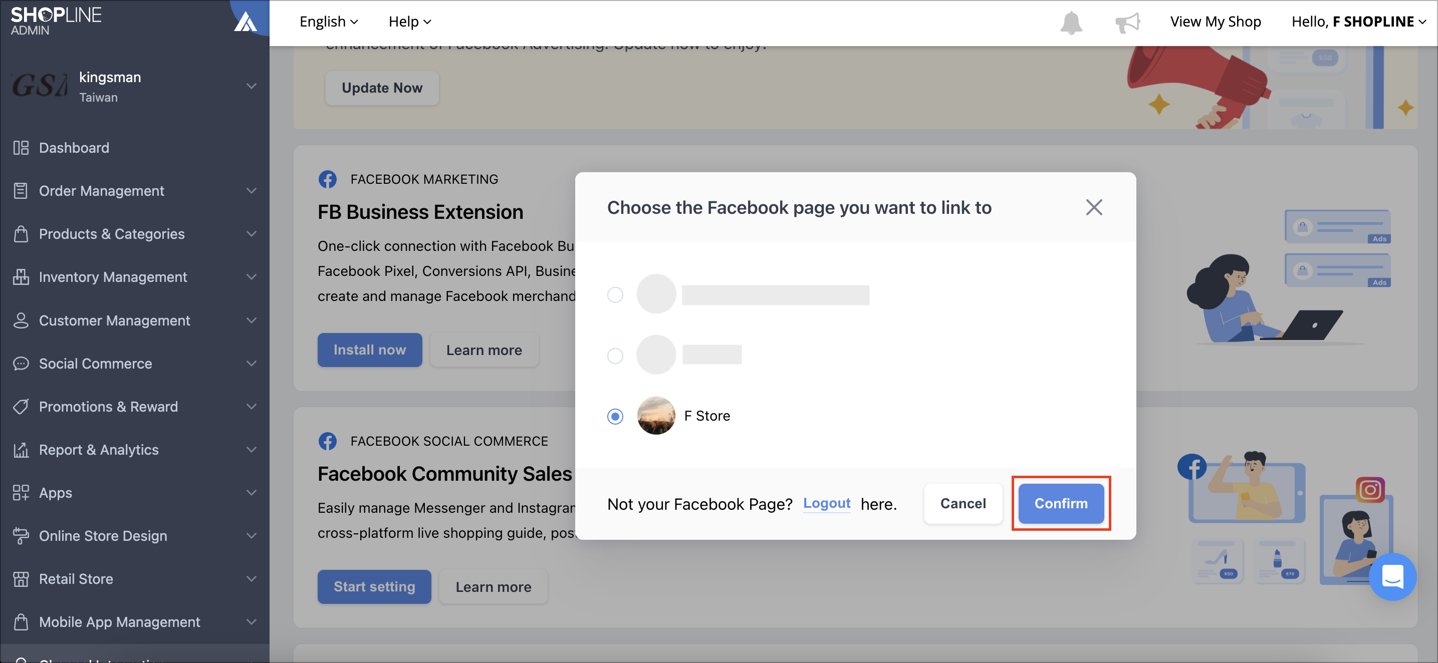Screen dimensions: 1438x663
Task: Open the live chat support bubble
Action: tap(1392, 576)
